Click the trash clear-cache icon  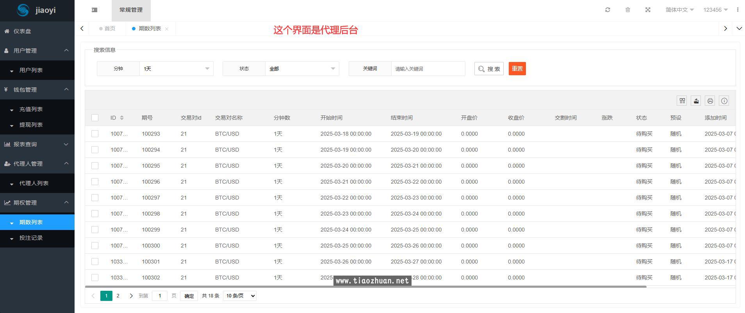[628, 10]
